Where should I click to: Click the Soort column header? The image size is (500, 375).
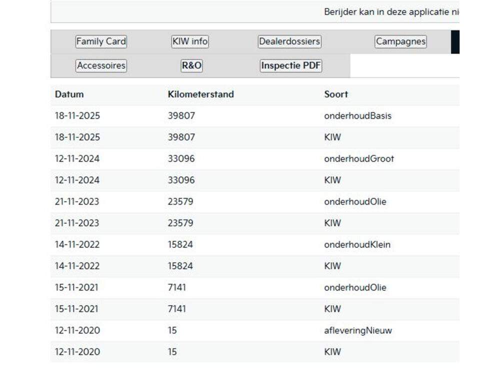[336, 94]
